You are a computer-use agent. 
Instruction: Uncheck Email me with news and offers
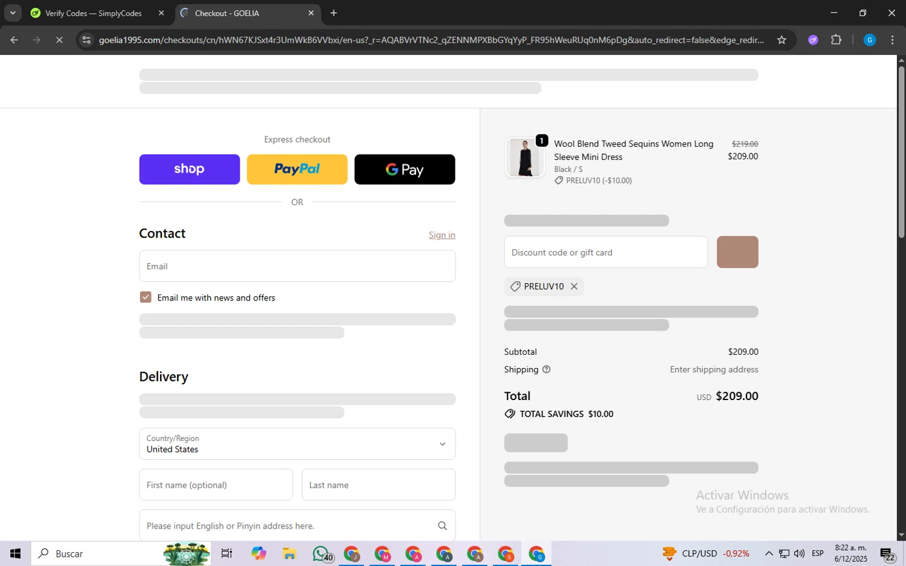[x=146, y=297]
